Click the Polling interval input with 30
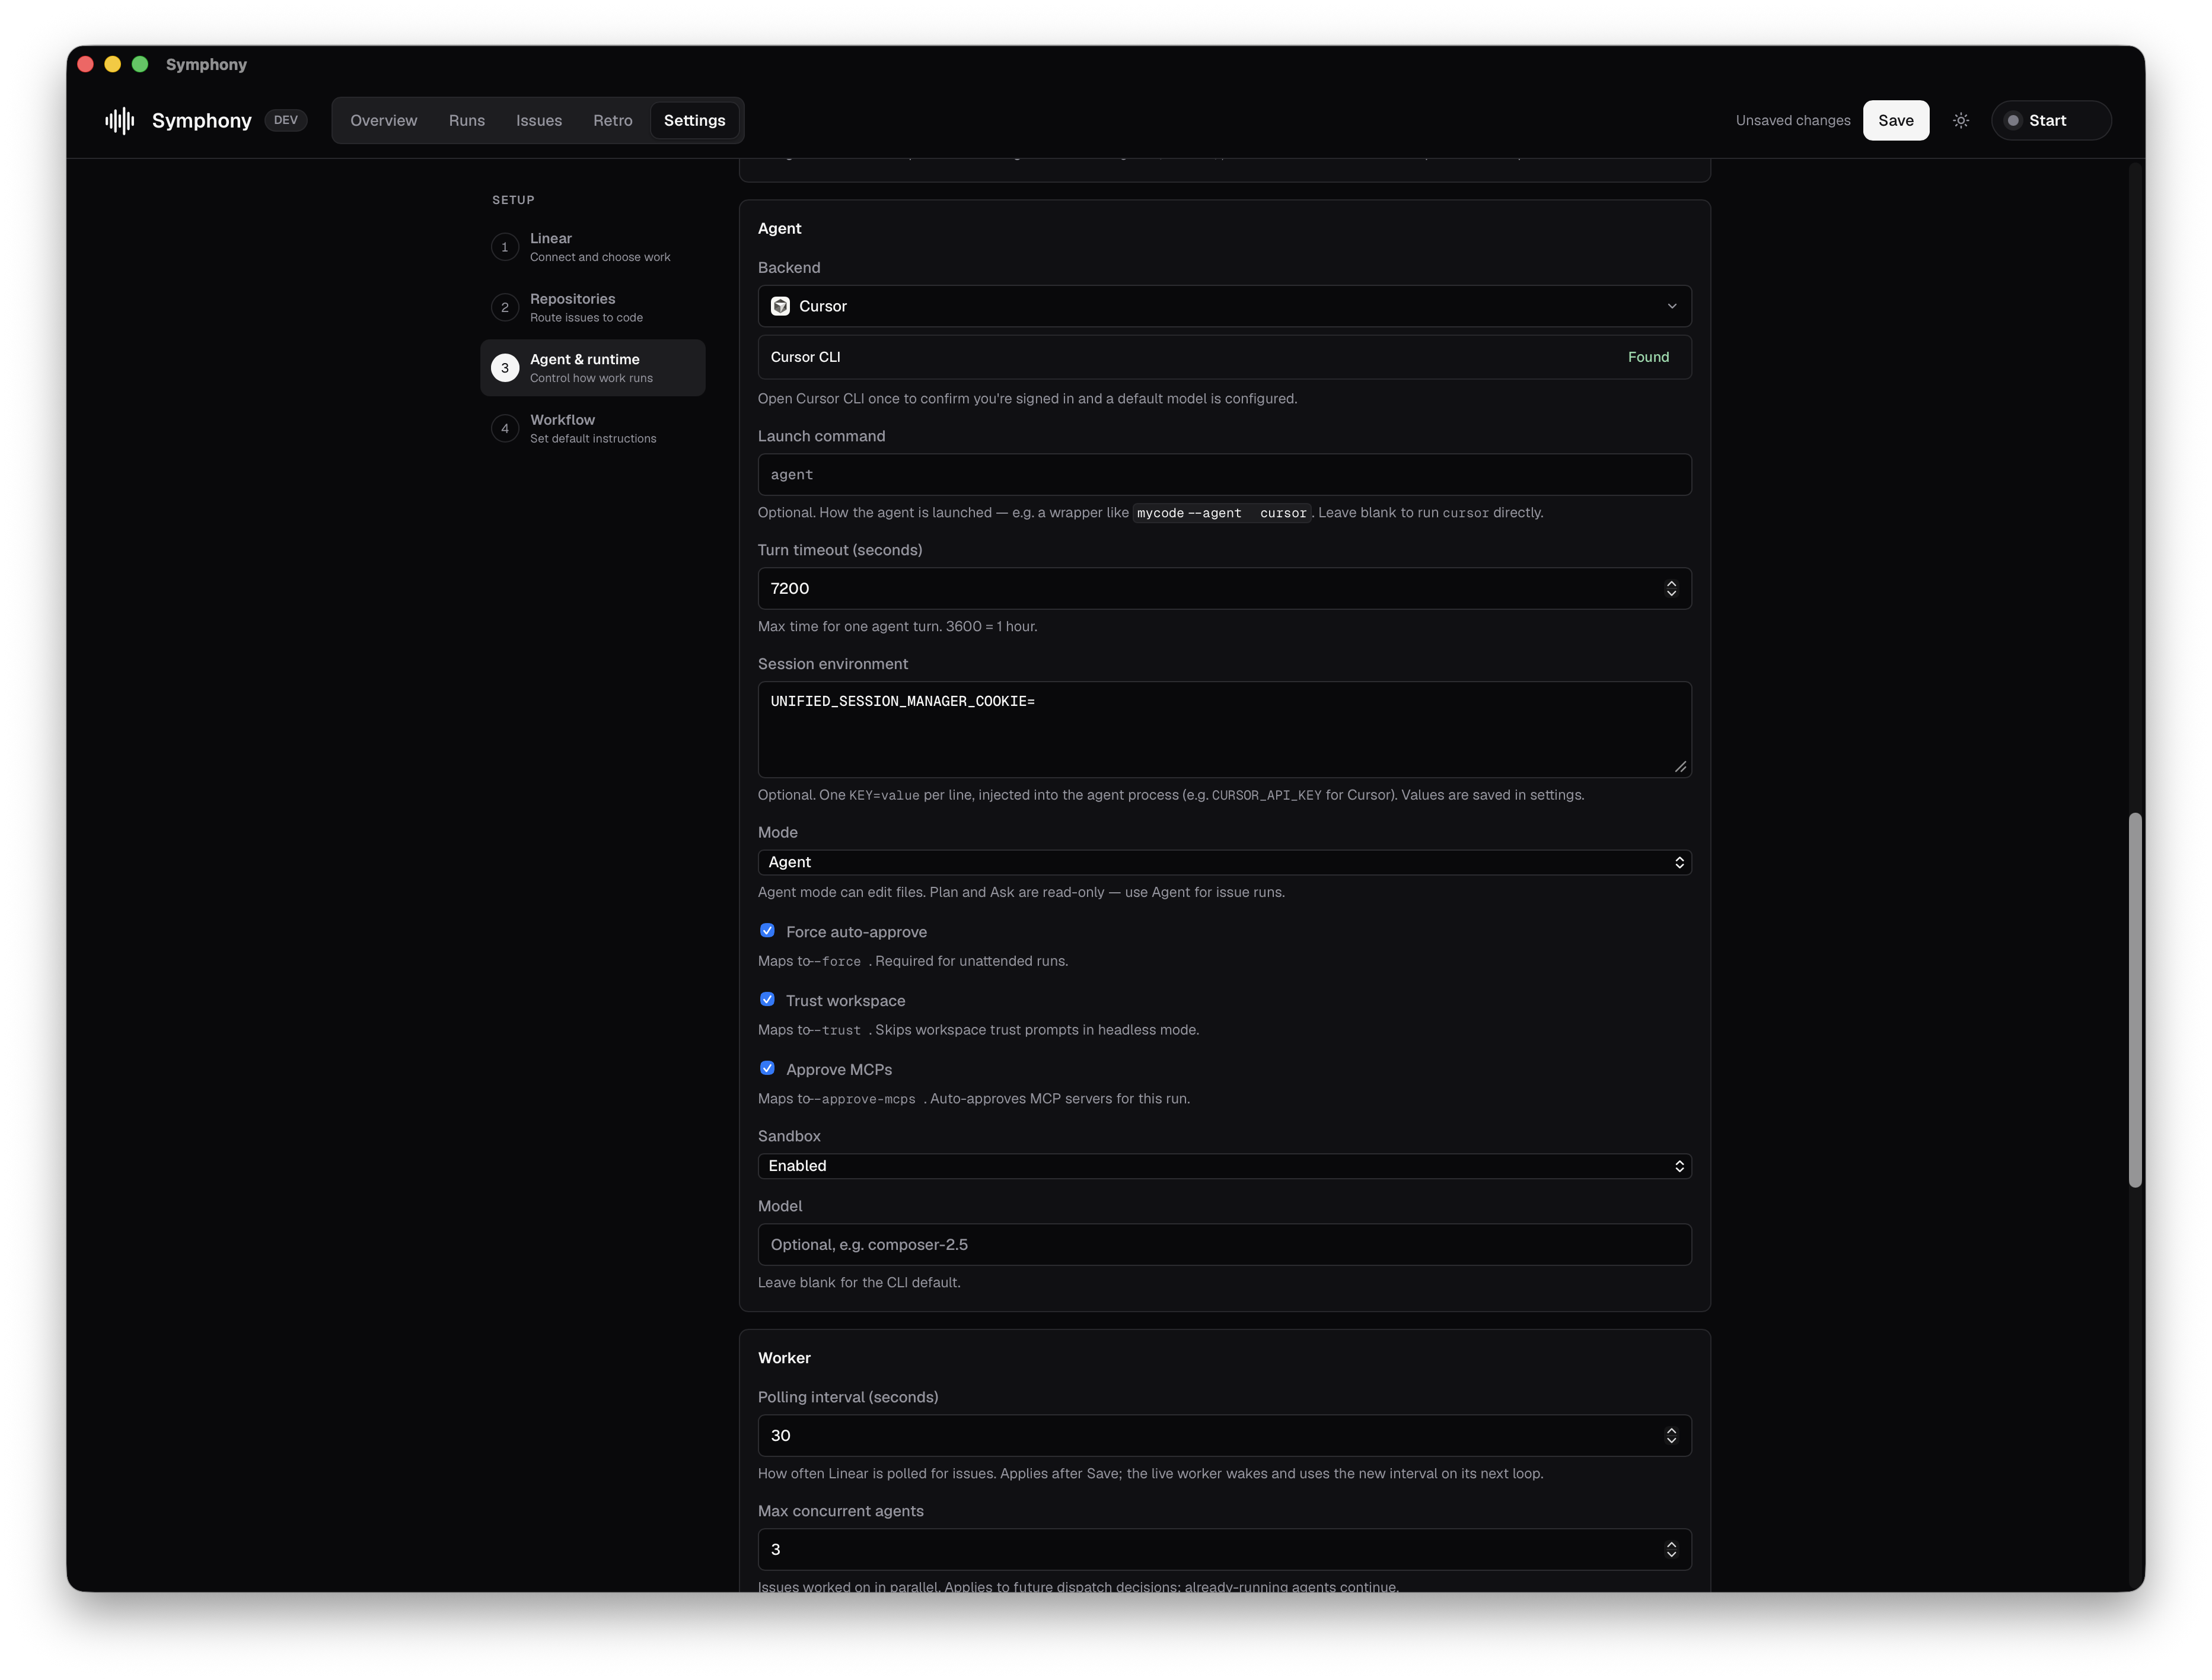 click(1224, 1436)
